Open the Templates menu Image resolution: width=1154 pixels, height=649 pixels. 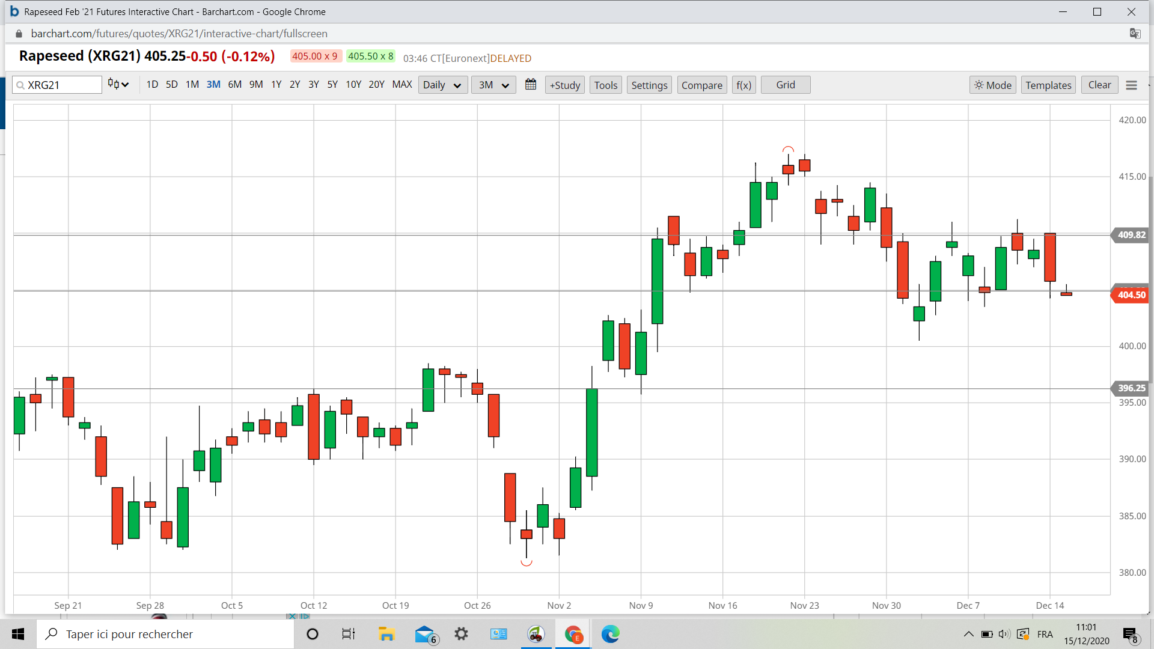pos(1048,85)
